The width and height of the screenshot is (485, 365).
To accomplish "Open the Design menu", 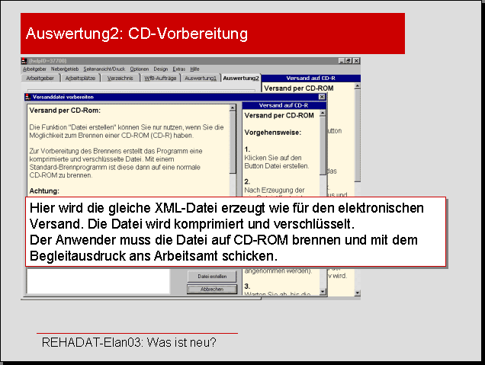I will pos(161,69).
